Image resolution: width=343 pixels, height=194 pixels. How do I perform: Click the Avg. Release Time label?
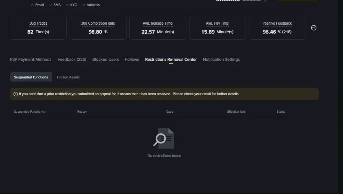click(157, 23)
